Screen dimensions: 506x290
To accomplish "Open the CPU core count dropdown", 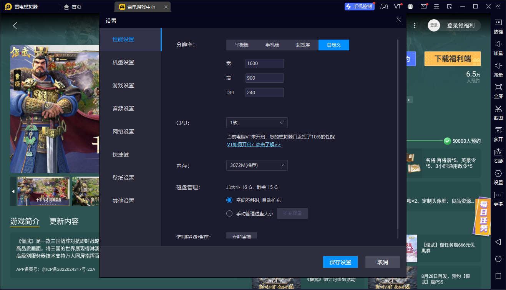I will coord(257,123).
